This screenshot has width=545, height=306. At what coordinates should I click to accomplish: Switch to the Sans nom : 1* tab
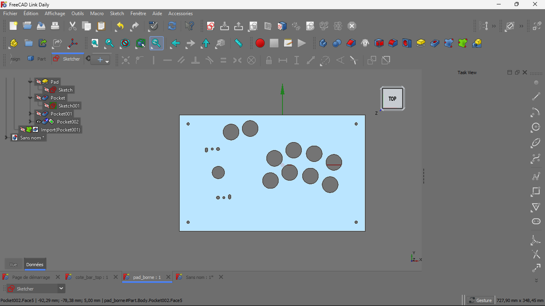click(x=199, y=277)
